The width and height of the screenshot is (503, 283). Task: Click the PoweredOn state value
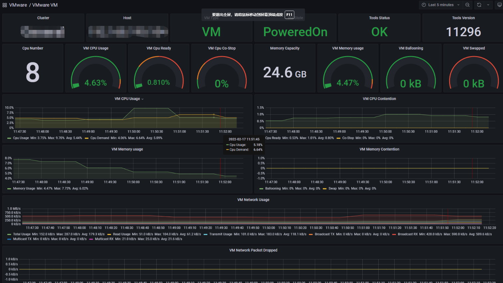[295, 32]
